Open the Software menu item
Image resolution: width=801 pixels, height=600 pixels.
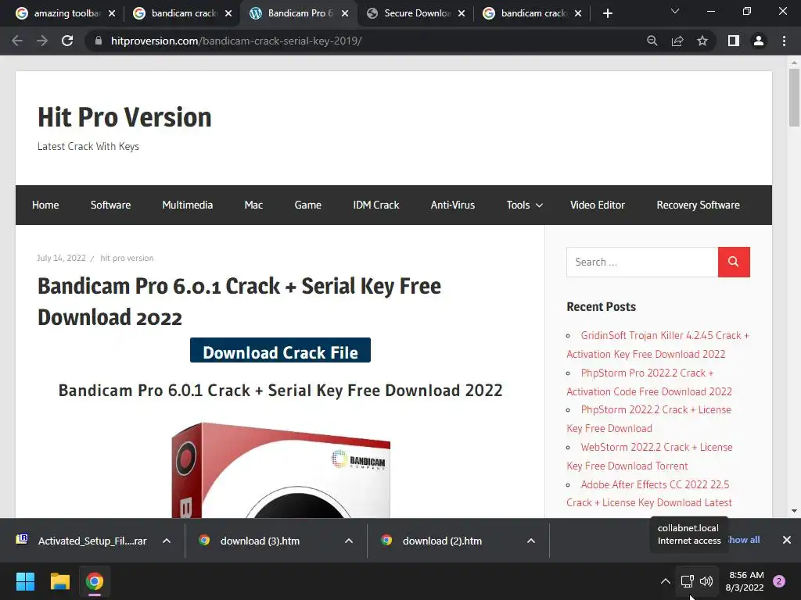click(110, 205)
